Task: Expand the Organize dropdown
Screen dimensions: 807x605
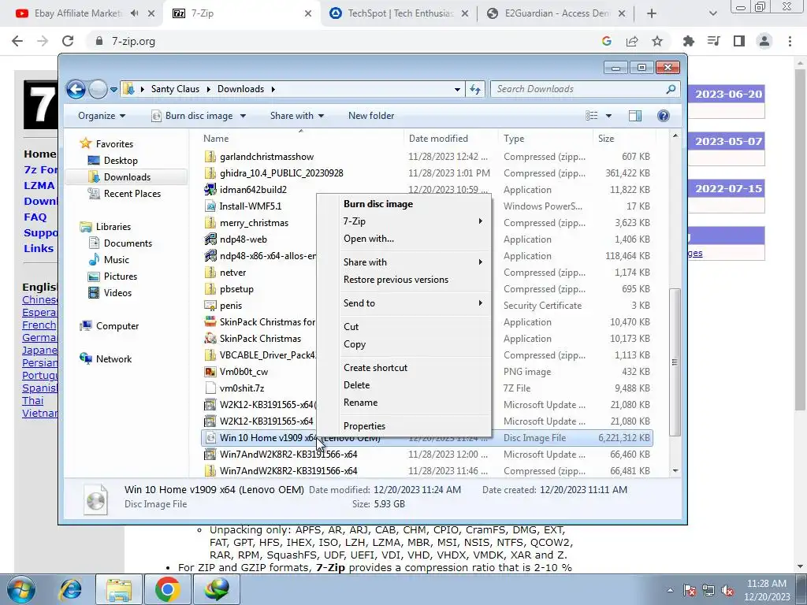Action: (102, 116)
